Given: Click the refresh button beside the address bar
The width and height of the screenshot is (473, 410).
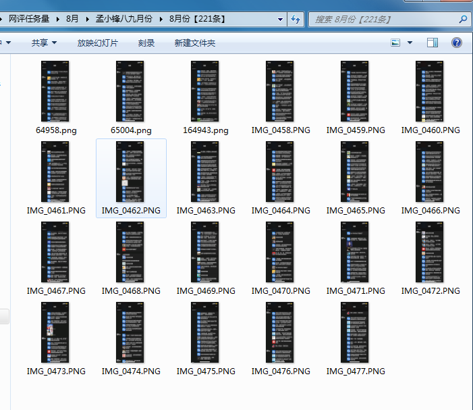Looking at the screenshot, I should [x=296, y=20].
